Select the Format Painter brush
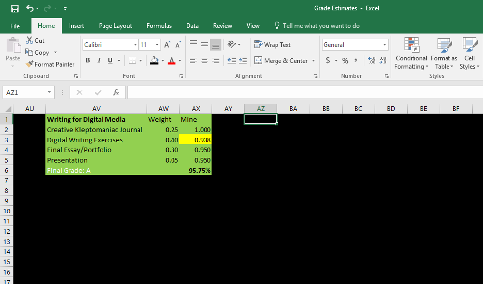This screenshot has width=483, height=284. [x=50, y=64]
